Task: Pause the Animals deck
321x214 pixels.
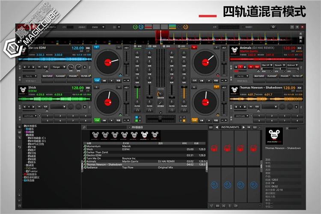Action: [202, 80]
